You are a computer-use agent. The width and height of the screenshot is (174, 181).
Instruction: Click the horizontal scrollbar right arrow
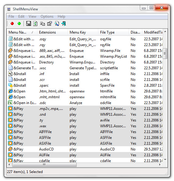(160, 165)
